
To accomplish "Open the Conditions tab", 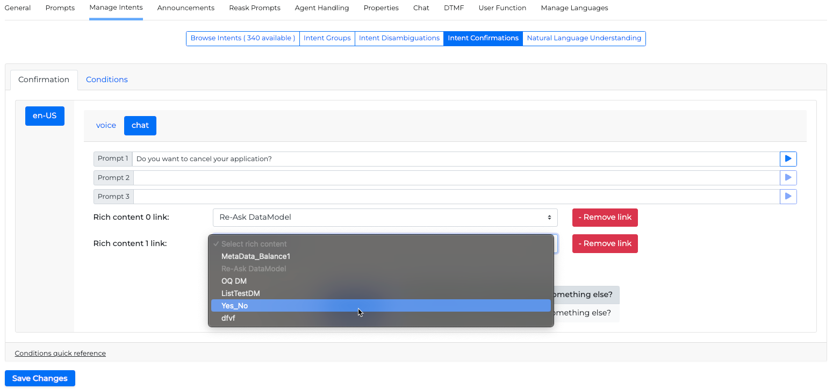I will pos(106,80).
